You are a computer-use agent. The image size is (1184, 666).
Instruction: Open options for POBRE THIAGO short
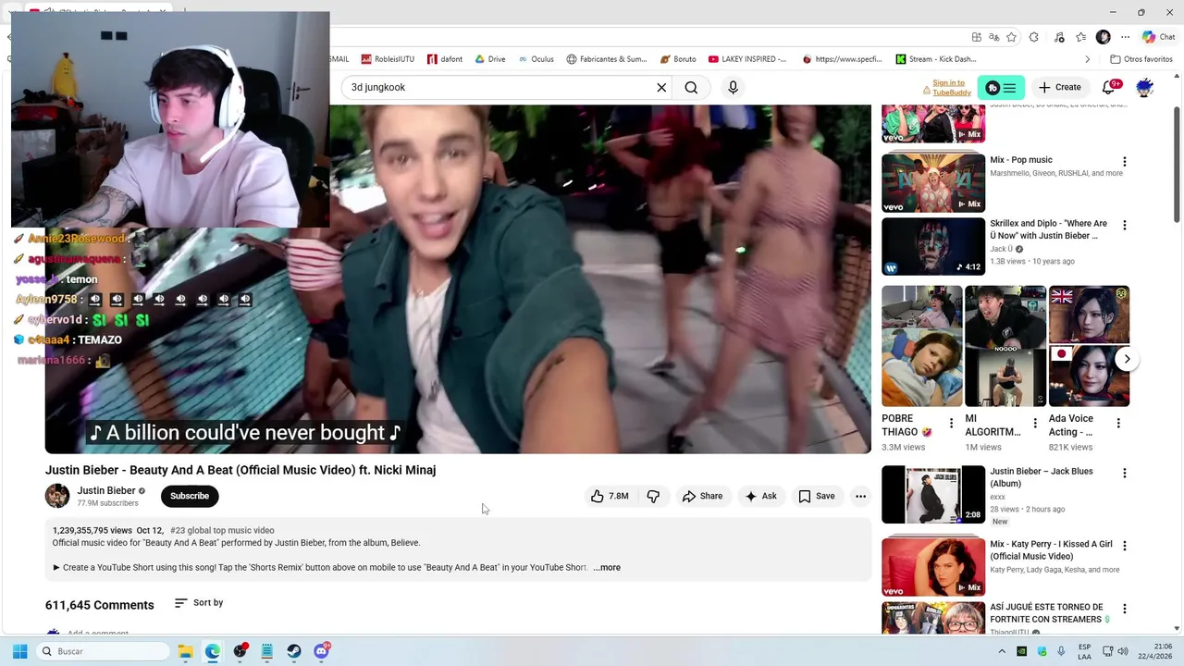[951, 424]
